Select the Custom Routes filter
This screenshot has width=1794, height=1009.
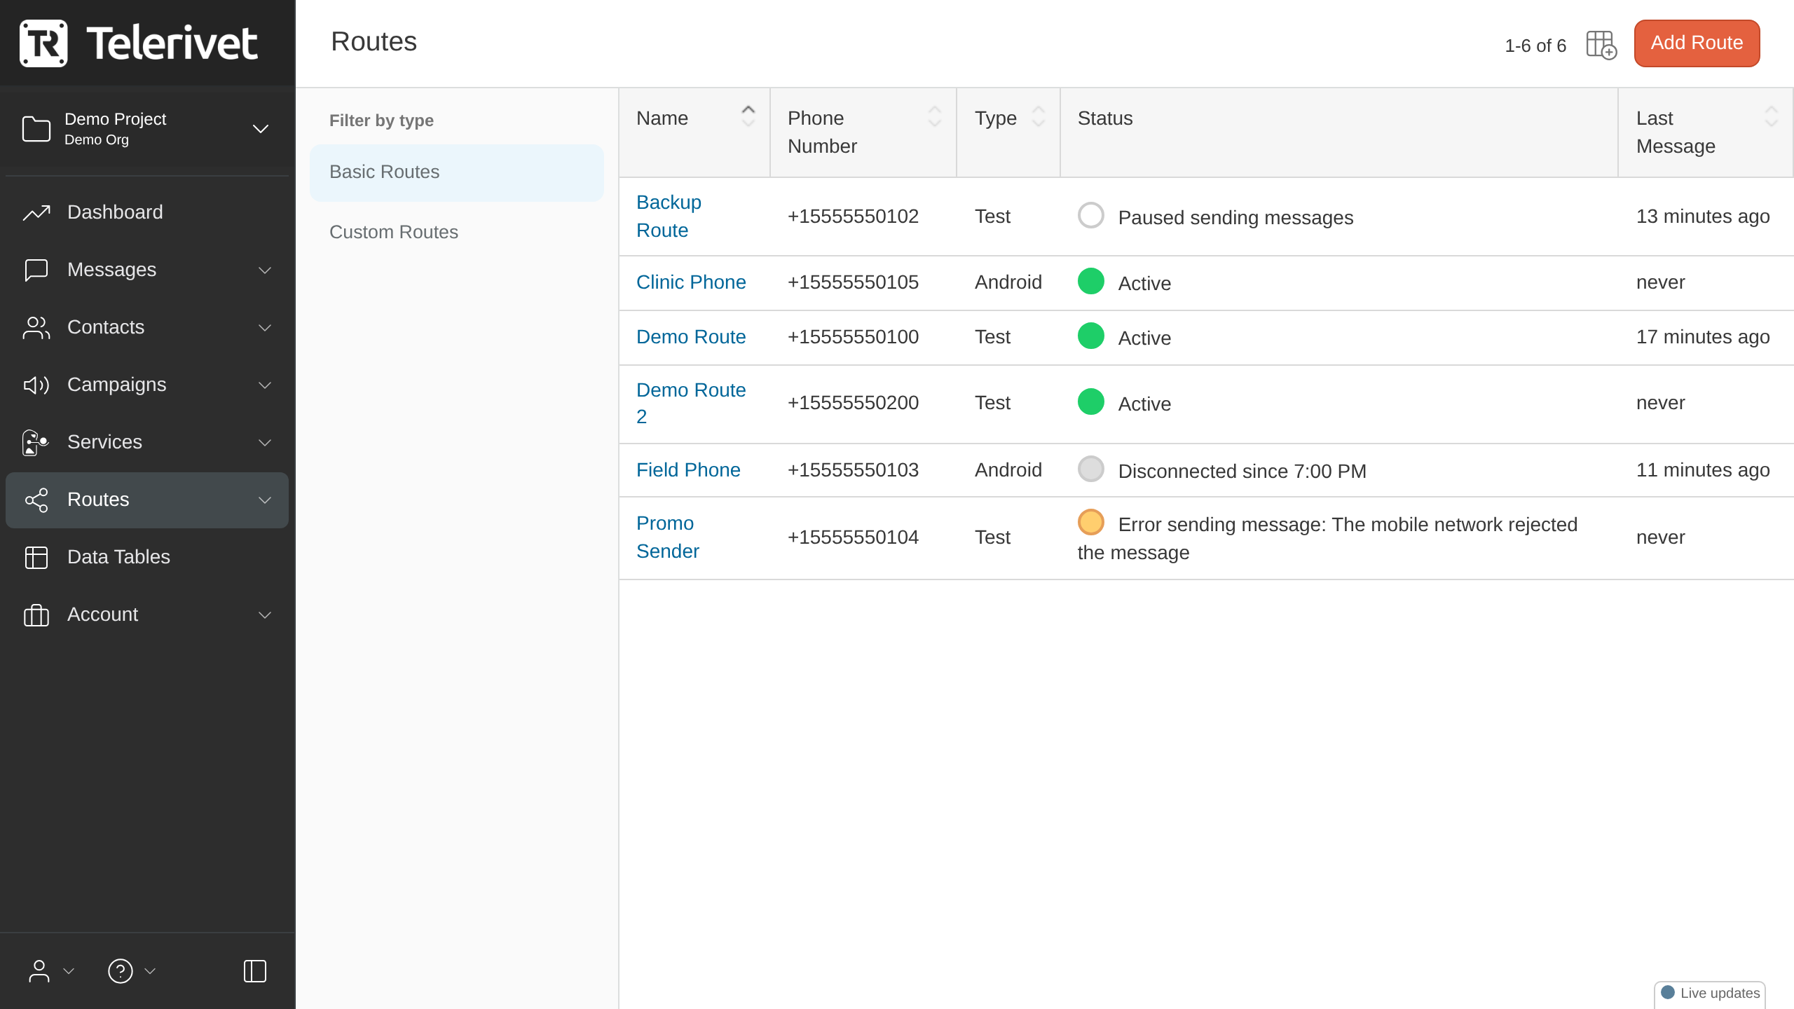457,233
